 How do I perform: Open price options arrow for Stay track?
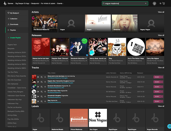click(162, 101)
